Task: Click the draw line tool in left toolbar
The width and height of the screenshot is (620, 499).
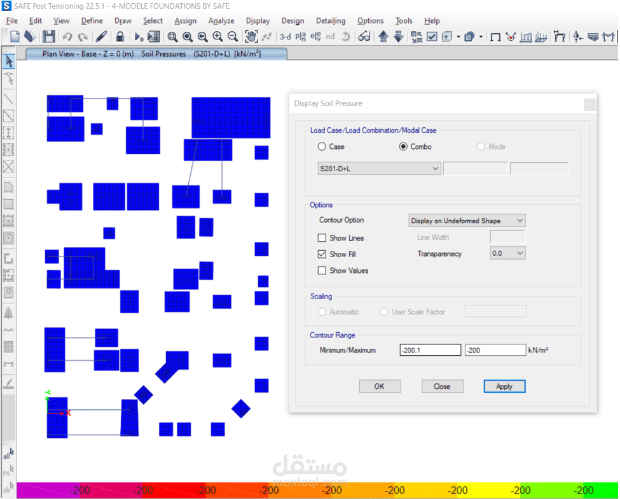Action: point(9,99)
